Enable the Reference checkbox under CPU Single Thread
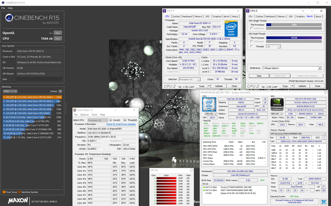Screen dimensions: 331x206 pyautogui.click(x=251, y=28)
